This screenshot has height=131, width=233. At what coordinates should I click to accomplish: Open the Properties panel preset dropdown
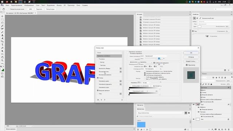(x=214, y=21)
